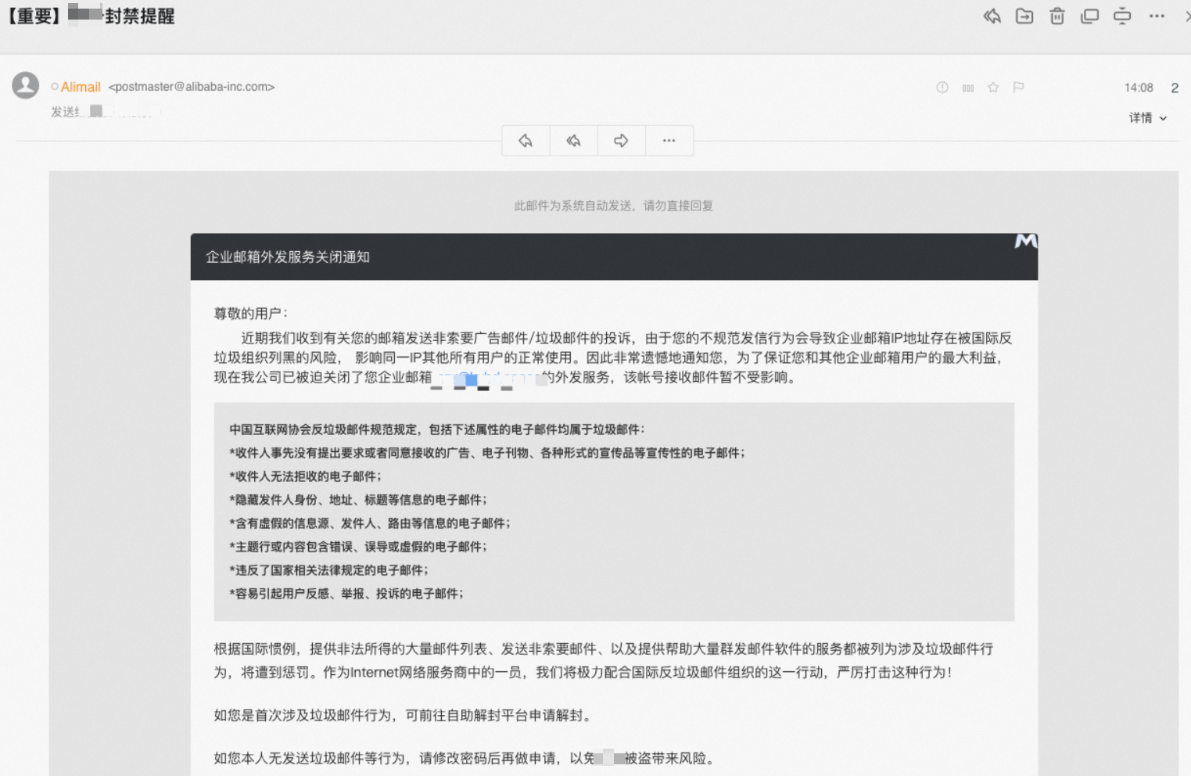The height and width of the screenshot is (776, 1191).
Task: Click the close X at top right
Action: 1186,16
